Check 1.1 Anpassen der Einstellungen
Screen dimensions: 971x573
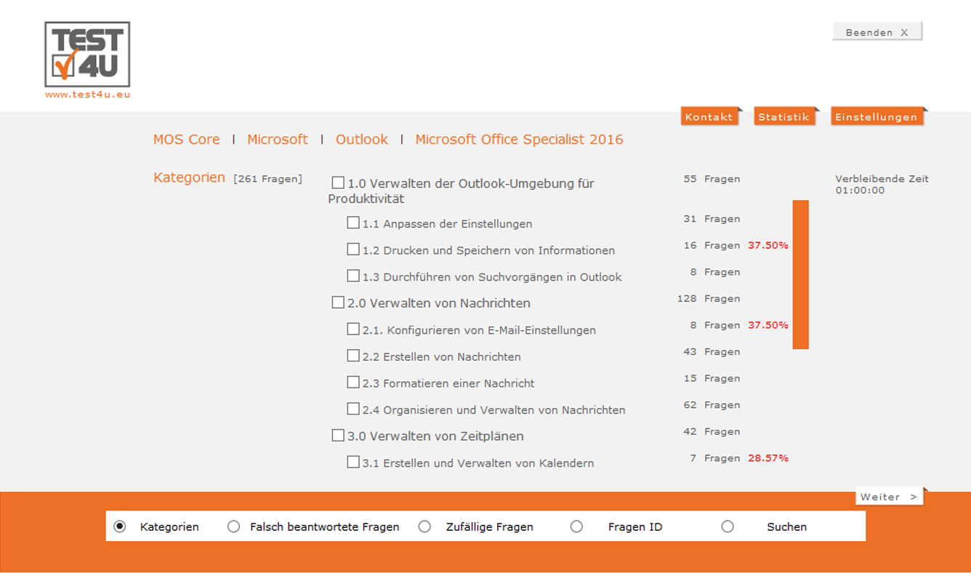[x=353, y=223]
